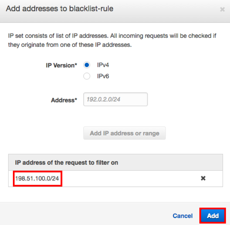Click the IPv4 option label

[103, 65]
